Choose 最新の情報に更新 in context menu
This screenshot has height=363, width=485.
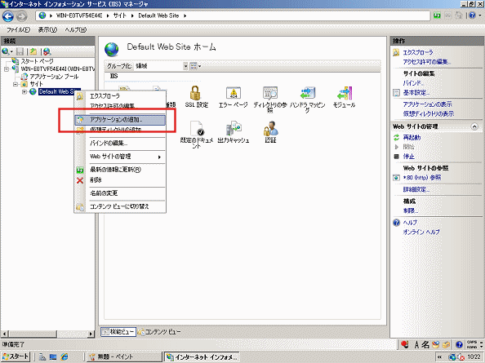[x=120, y=170]
